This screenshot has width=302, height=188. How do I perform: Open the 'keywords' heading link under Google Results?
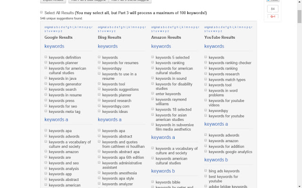(54, 46)
